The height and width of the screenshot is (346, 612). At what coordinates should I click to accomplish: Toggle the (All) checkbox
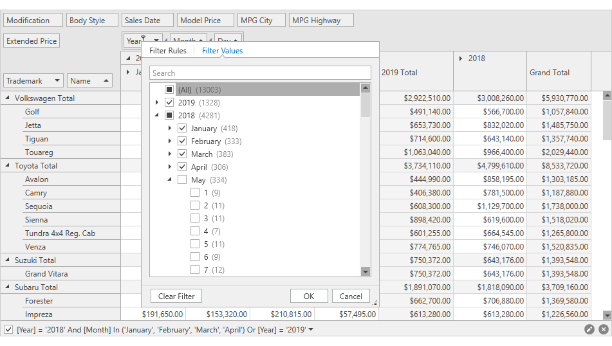169,89
